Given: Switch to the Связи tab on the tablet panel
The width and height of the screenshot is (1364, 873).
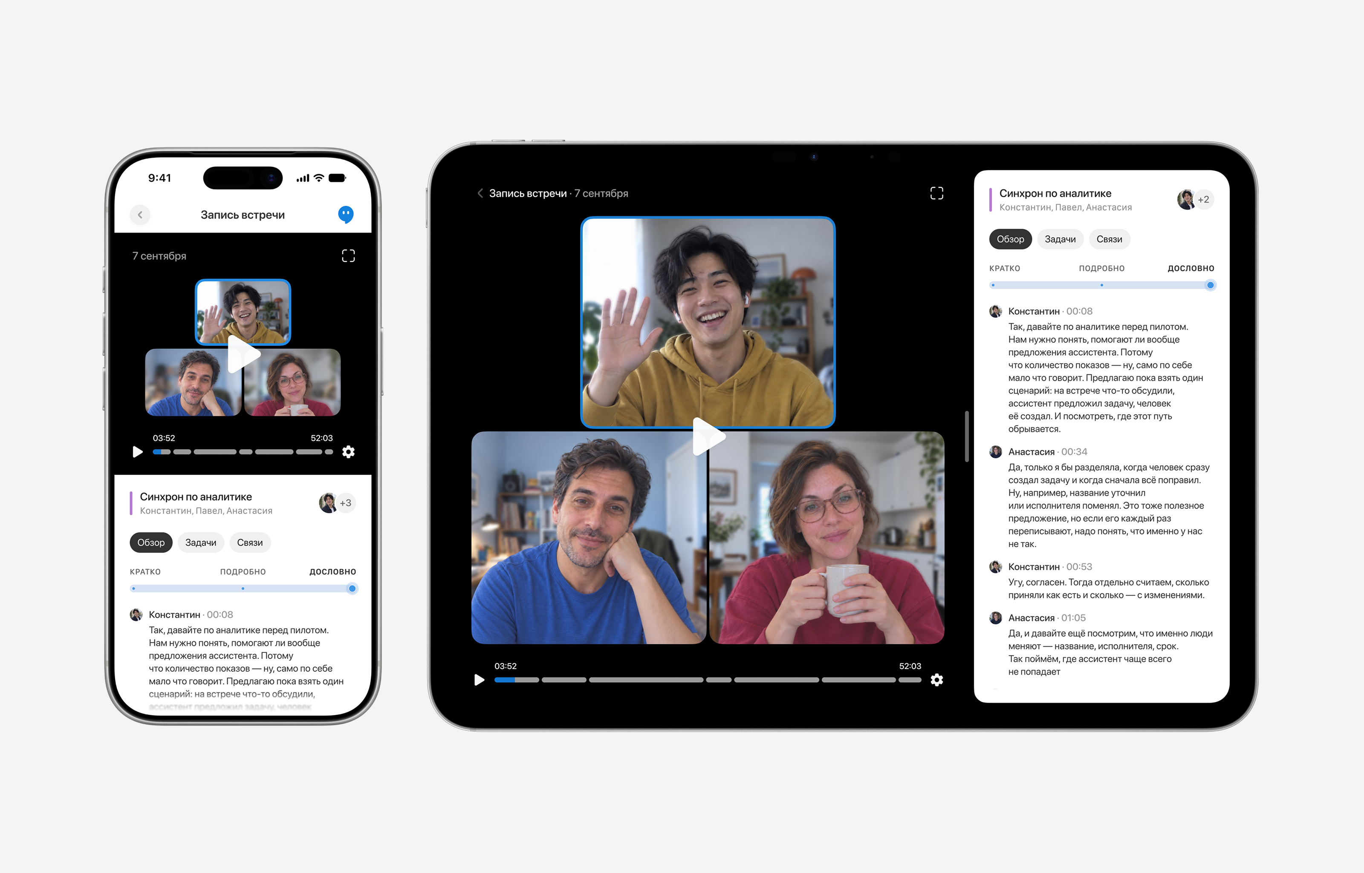Looking at the screenshot, I should [1109, 239].
